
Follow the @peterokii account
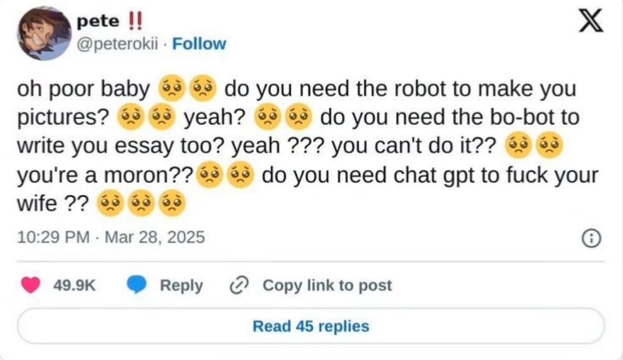[x=199, y=44]
